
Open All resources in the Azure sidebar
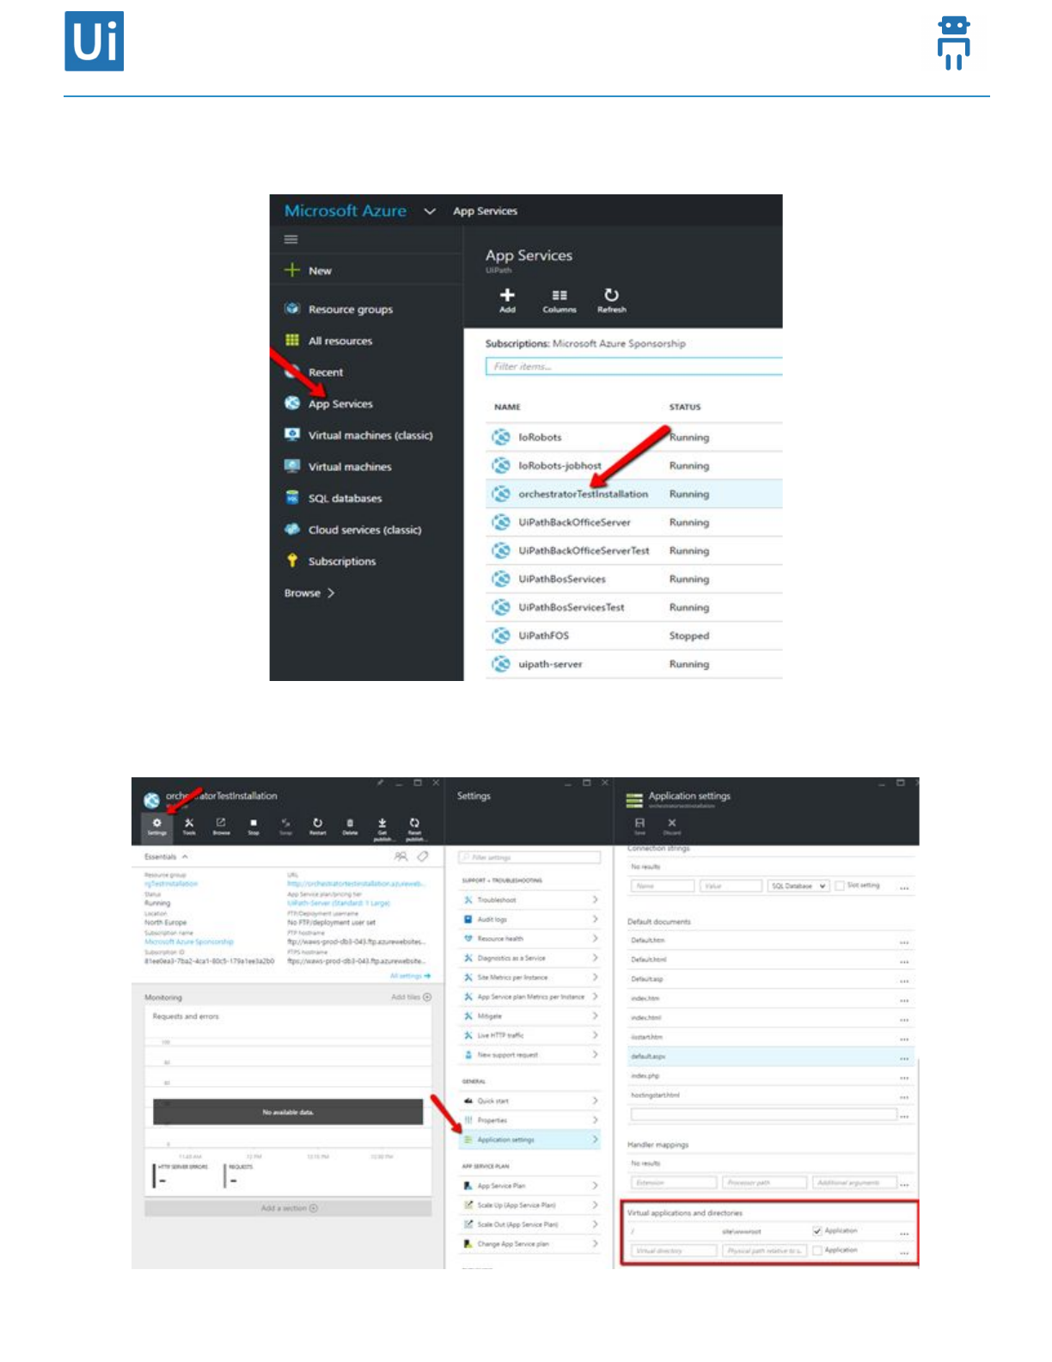(329, 340)
